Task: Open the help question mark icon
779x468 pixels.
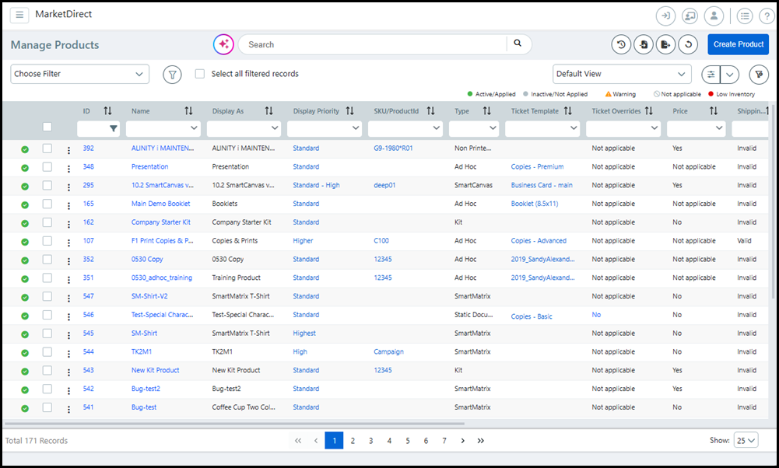Action: (766, 16)
